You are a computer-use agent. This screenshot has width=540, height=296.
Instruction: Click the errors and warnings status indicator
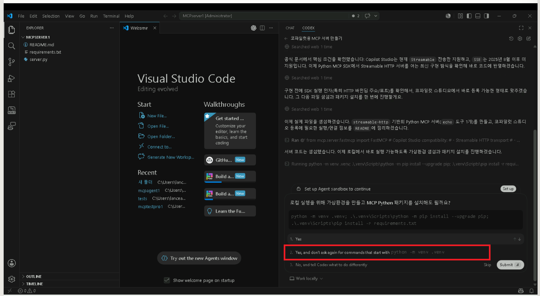[x=27, y=291]
